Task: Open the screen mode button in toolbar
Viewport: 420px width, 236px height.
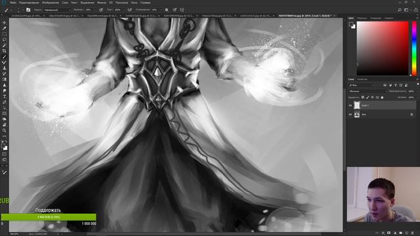Action: 5,160
